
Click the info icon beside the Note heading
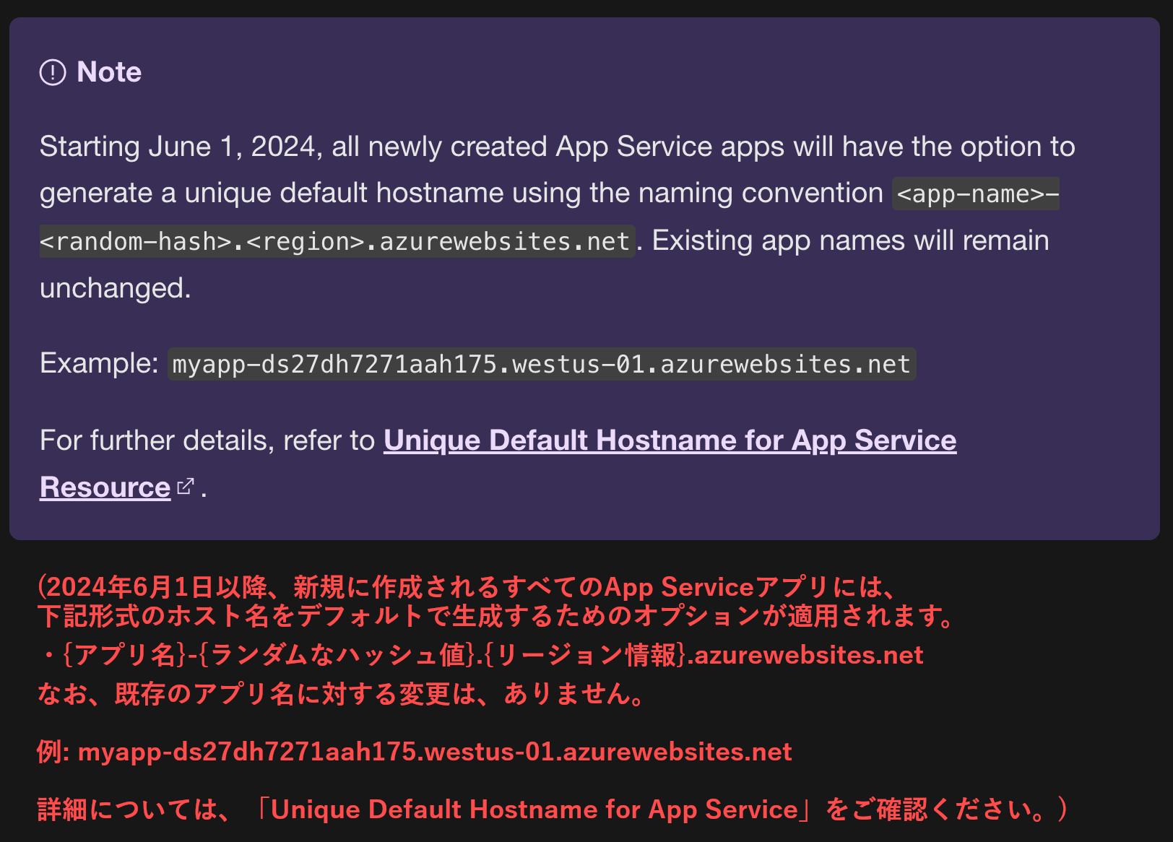point(53,72)
